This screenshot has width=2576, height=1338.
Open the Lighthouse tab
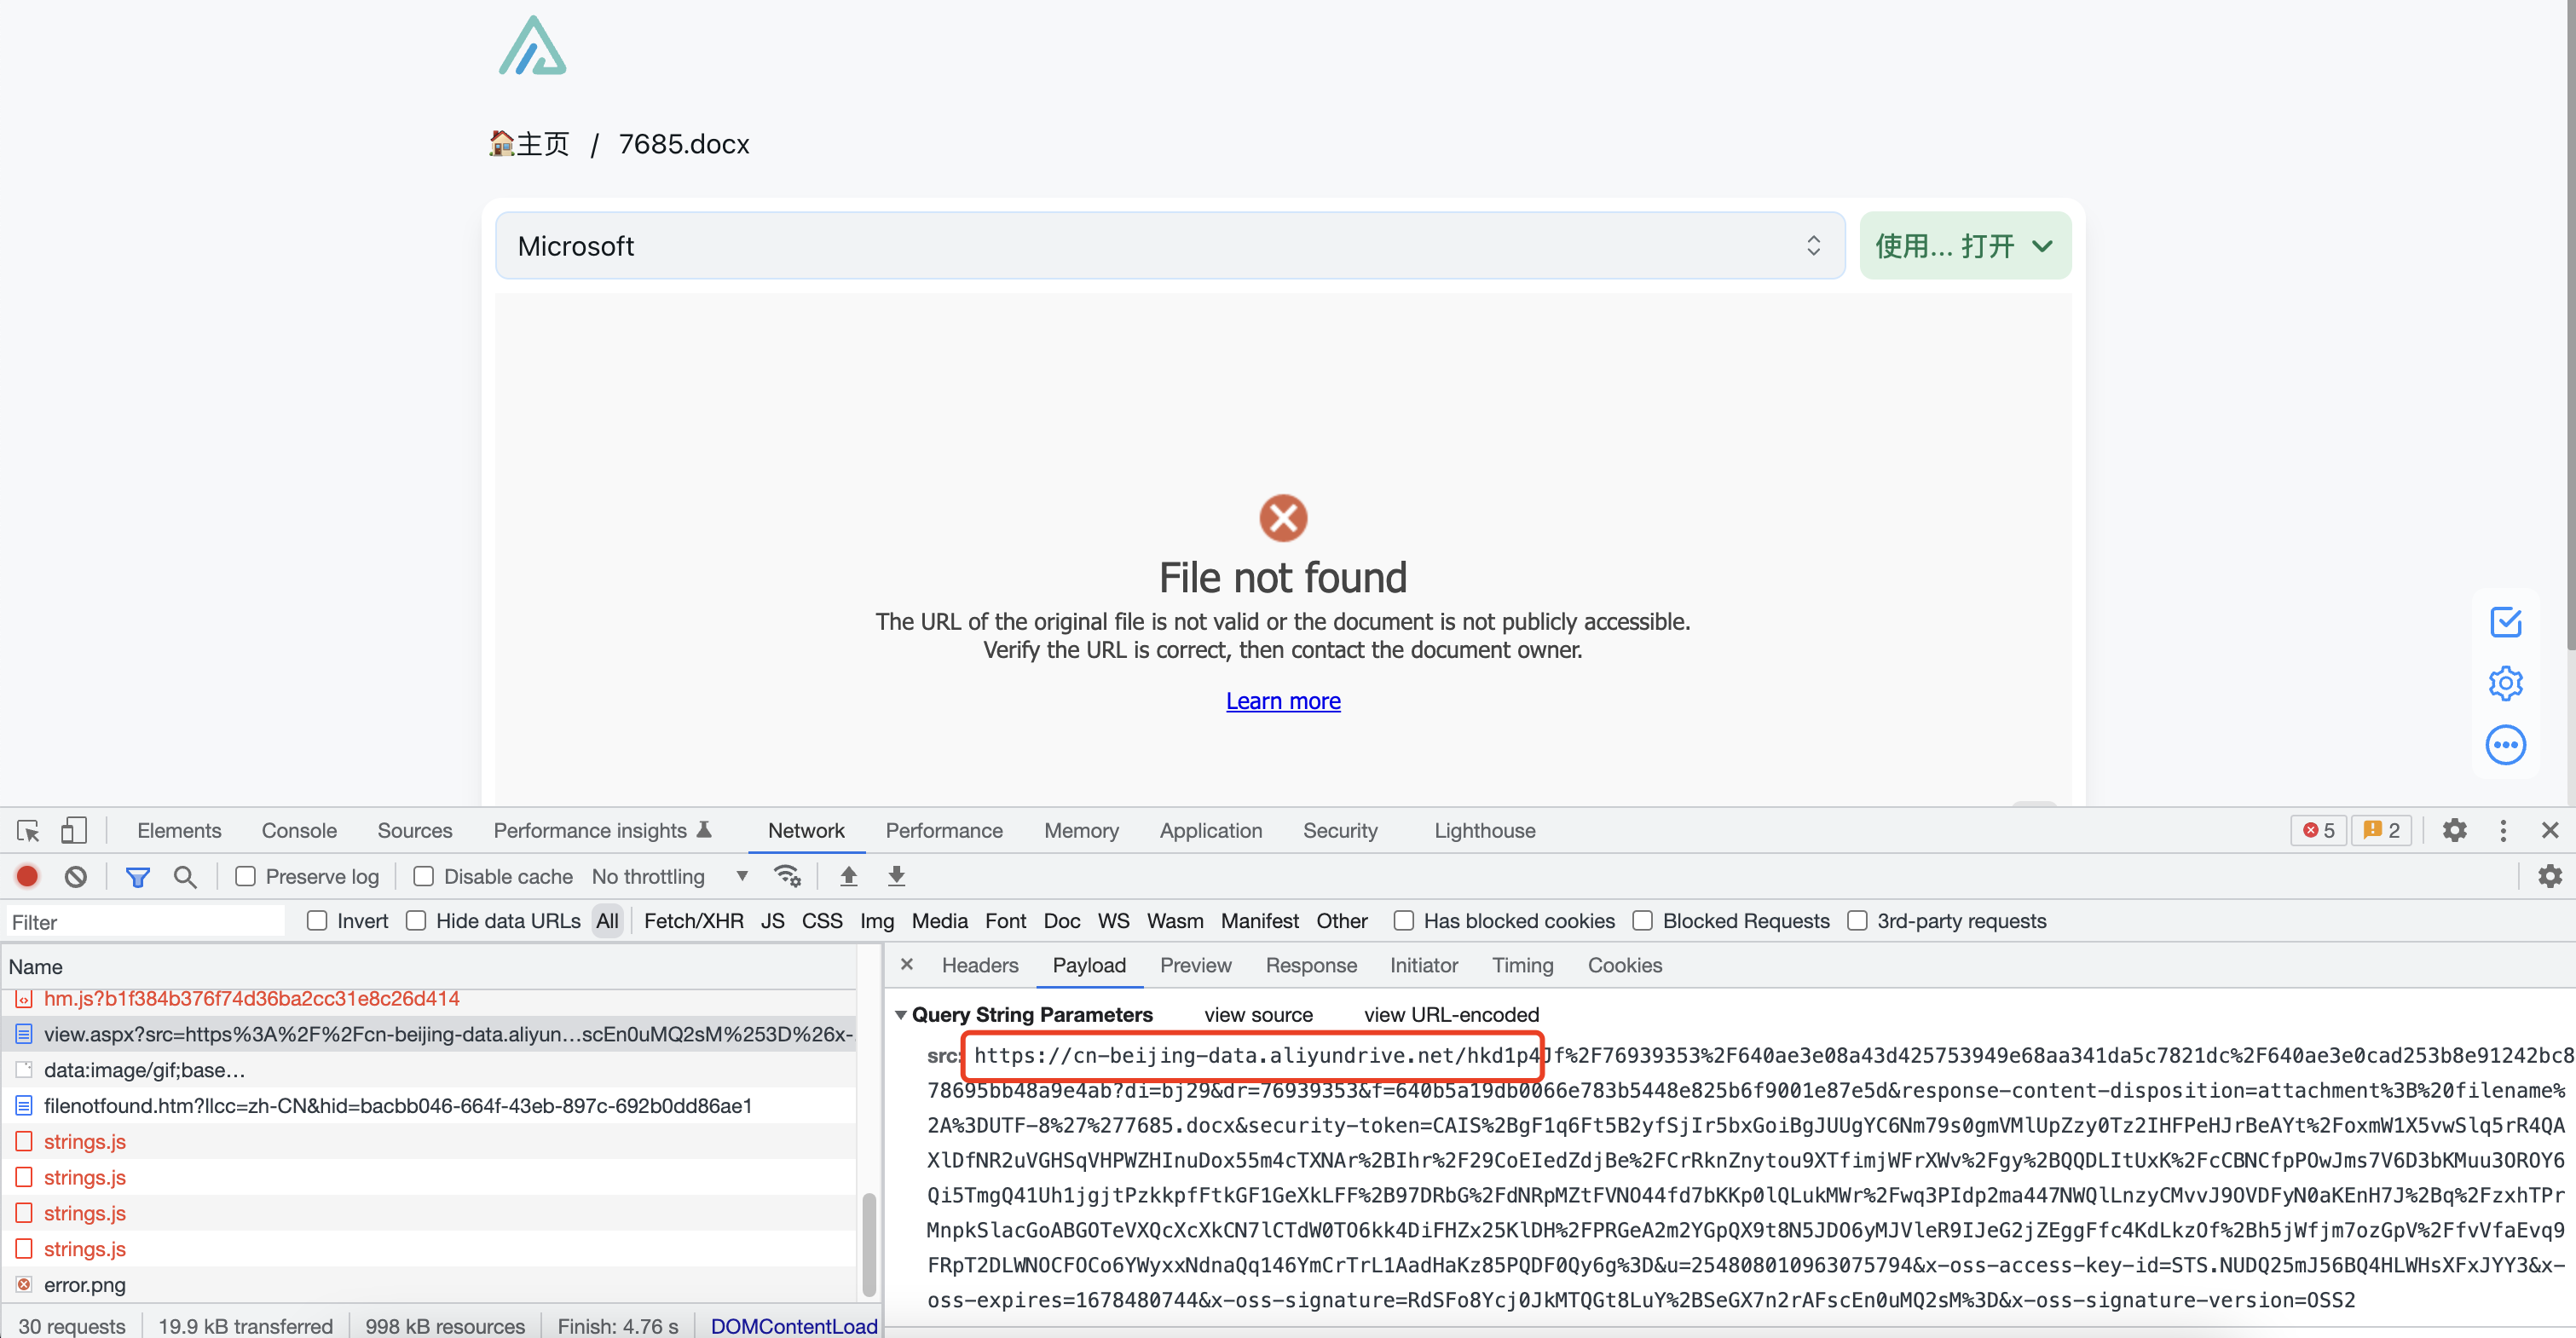click(1484, 830)
